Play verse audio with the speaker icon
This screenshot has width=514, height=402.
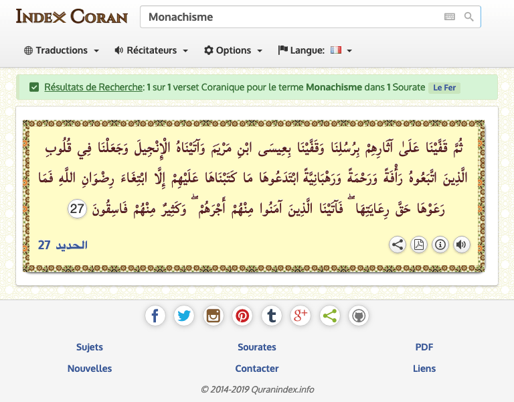pyautogui.click(x=461, y=245)
